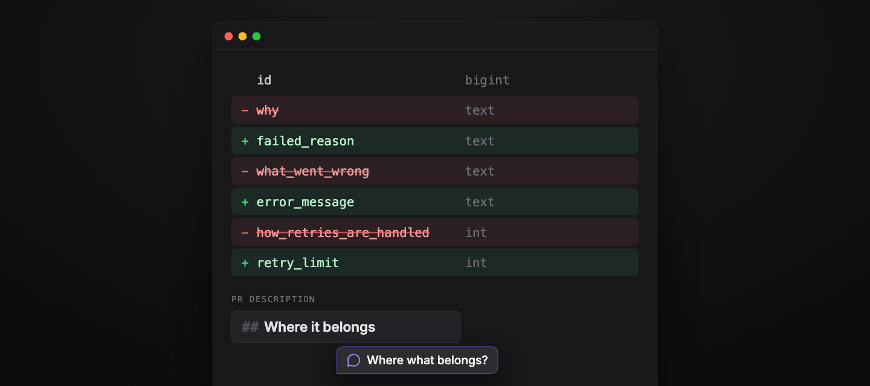
Task: Click the minus sign on the how_retries_are_handled row
Action: click(245, 233)
